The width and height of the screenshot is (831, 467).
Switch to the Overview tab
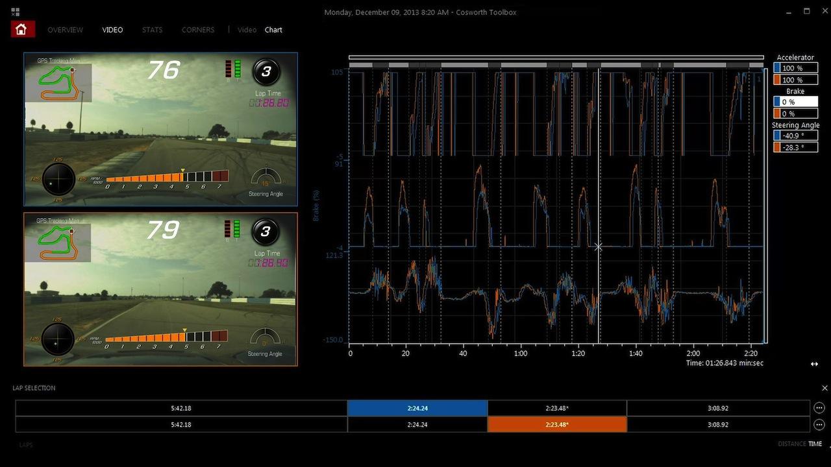tap(65, 30)
